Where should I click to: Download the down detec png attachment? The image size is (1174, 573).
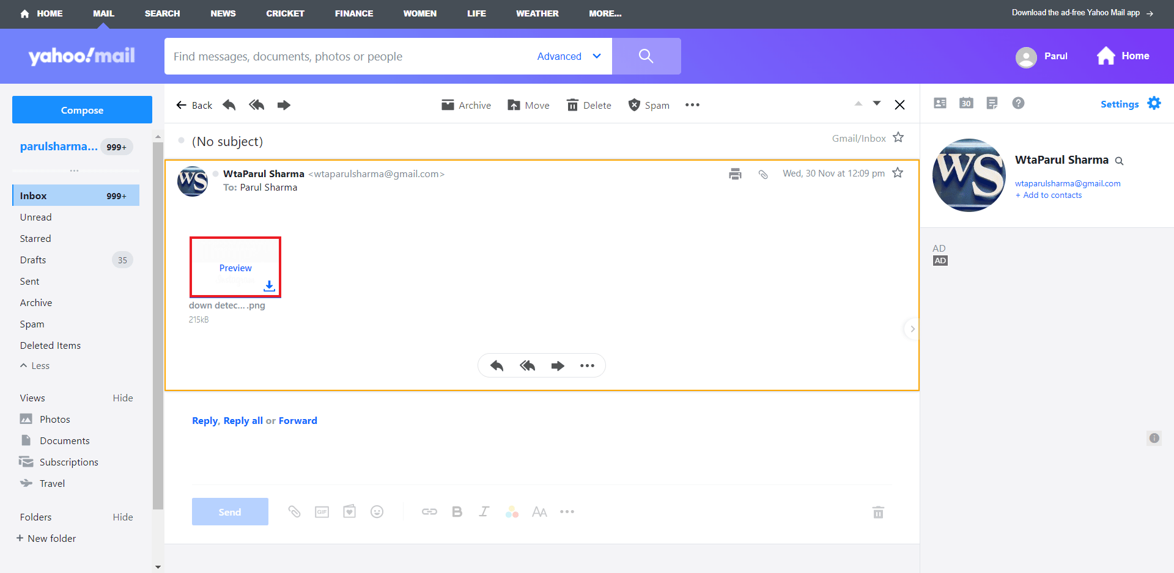pyautogui.click(x=269, y=286)
